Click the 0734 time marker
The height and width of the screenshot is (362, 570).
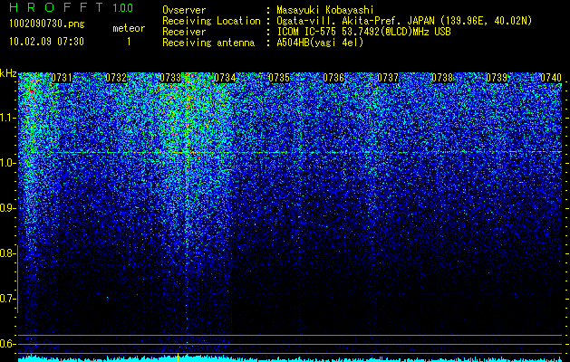tap(225, 78)
